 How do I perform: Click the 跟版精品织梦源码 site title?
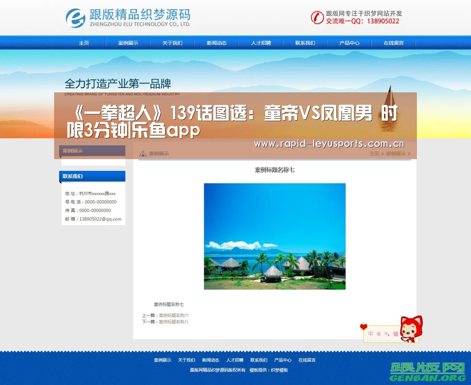pos(140,14)
